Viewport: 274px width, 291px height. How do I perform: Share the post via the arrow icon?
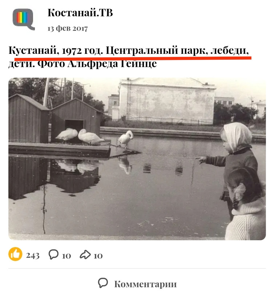(x=85, y=254)
